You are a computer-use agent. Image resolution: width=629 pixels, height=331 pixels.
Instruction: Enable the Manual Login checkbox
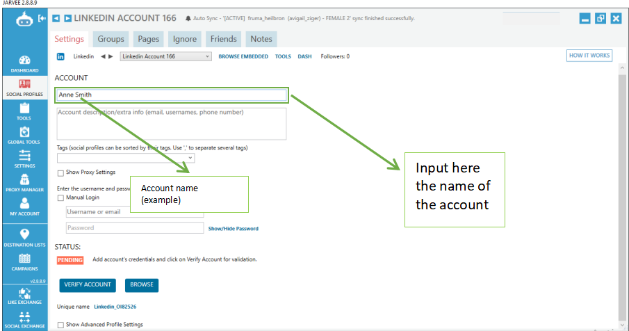[60, 197]
